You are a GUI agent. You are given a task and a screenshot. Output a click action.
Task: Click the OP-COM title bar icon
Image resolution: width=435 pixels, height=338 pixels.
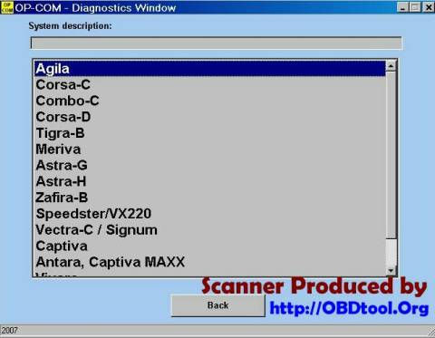coord(6,7)
